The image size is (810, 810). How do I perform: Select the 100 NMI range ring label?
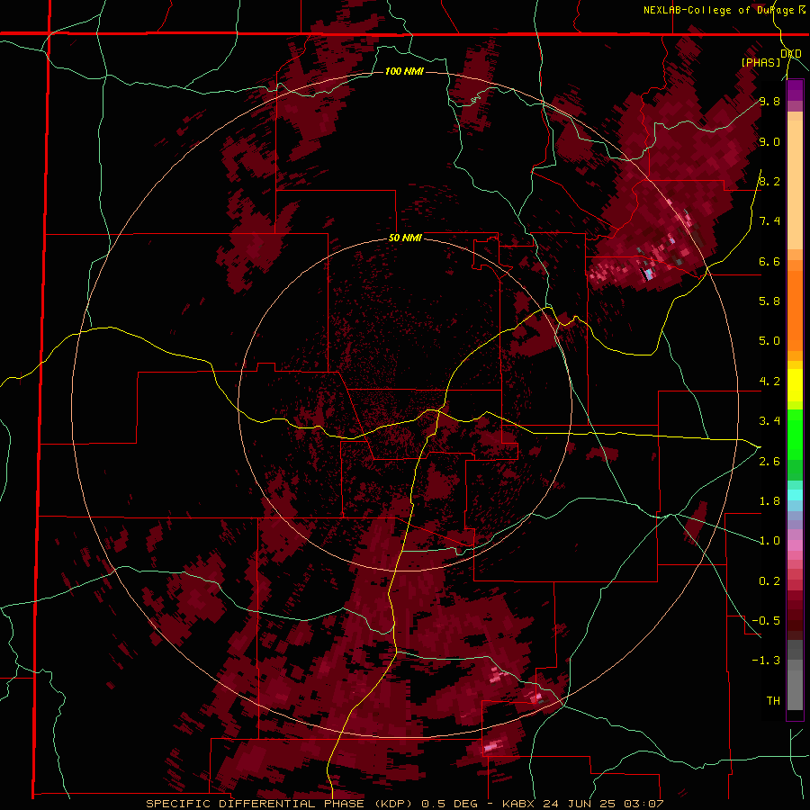tap(404, 71)
